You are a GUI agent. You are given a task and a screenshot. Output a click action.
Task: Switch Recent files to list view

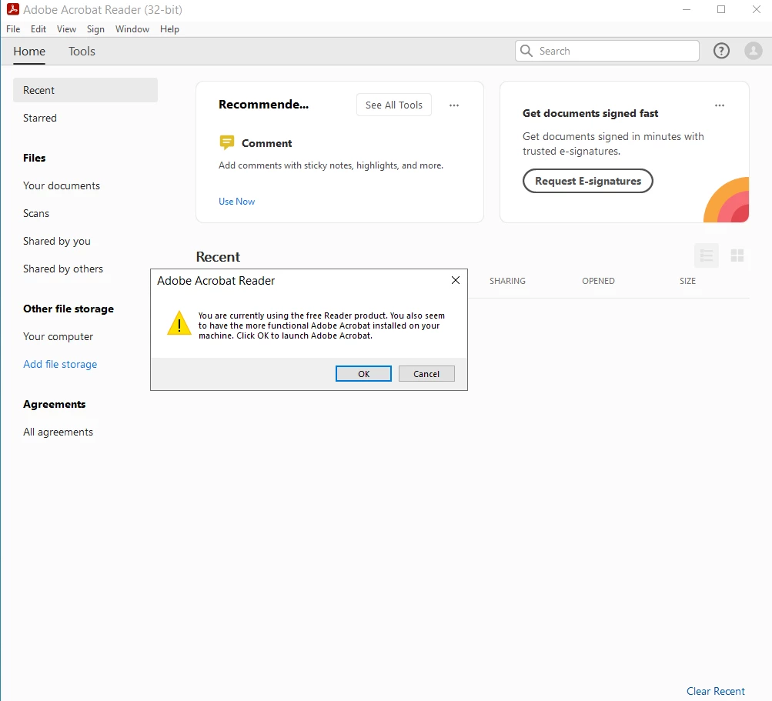tap(707, 255)
